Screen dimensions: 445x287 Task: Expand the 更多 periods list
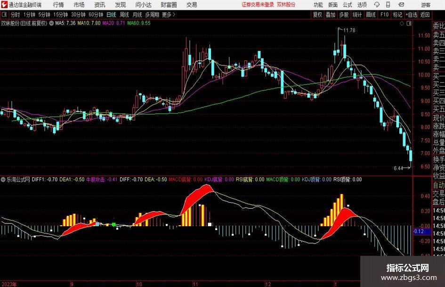coord(169,15)
